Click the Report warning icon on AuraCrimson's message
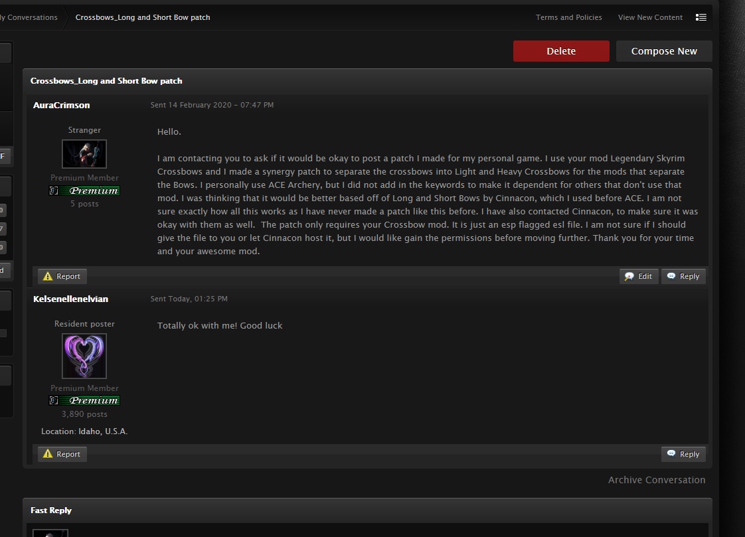This screenshot has height=537, width=745. pos(47,276)
